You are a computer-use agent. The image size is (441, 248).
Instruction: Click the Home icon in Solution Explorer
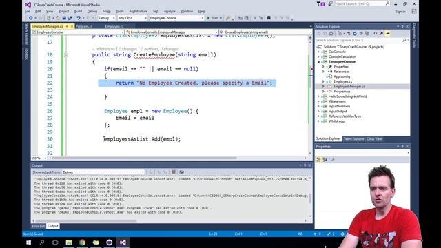click(x=331, y=34)
